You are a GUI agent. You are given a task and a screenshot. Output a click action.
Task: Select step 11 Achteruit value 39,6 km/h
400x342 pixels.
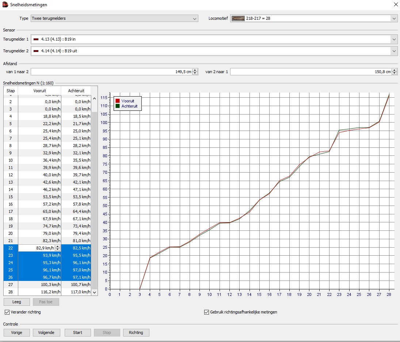[x=76, y=168]
